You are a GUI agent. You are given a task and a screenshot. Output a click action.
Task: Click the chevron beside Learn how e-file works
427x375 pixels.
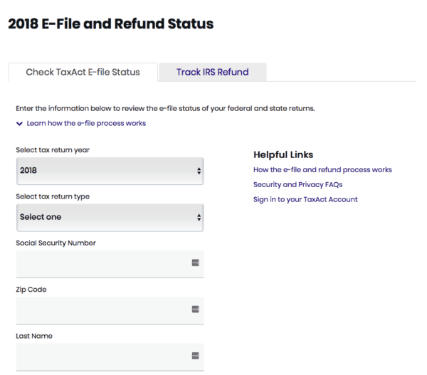19,124
